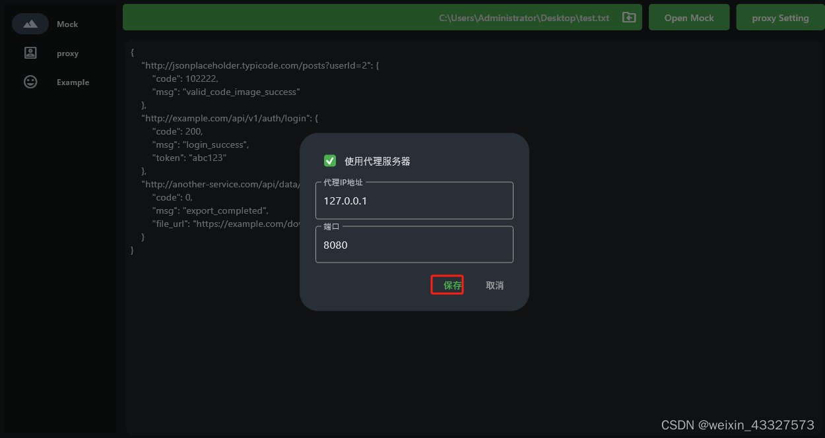Click the Open Mock button
The height and width of the screenshot is (438, 825).
pos(689,18)
